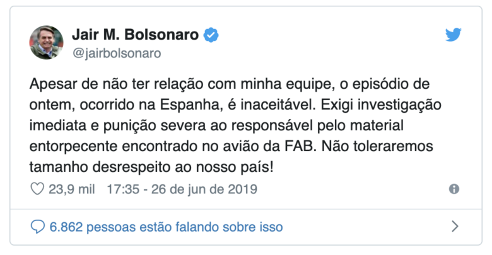Click the 23,9 mil likes count
The image size is (492, 255).
pos(73,189)
